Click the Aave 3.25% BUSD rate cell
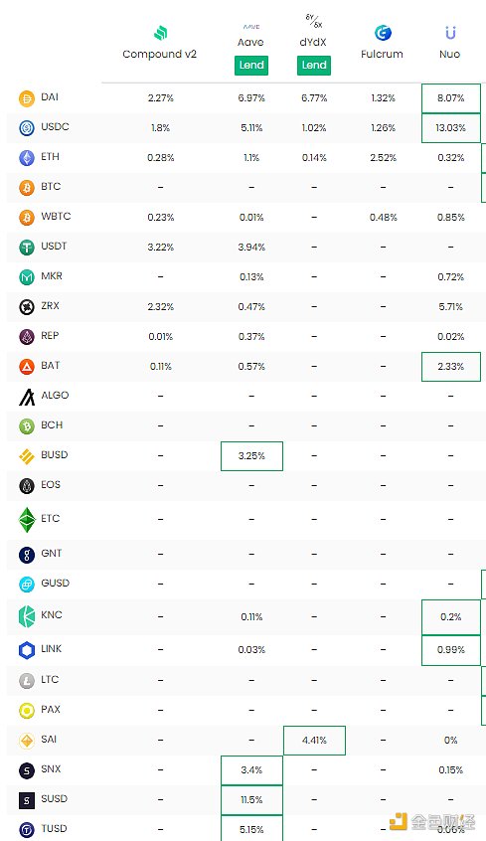The image size is (486, 841). tap(251, 456)
